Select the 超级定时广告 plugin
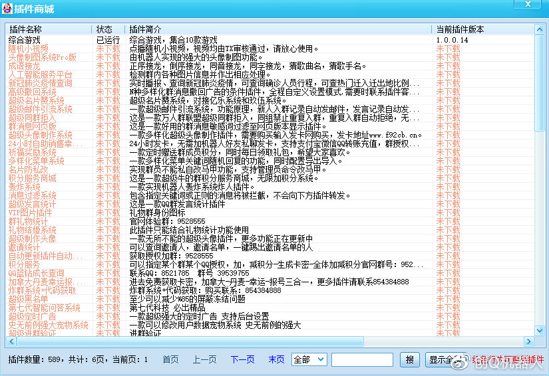The height and width of the screenshot is (376, 549). [32, 317]
